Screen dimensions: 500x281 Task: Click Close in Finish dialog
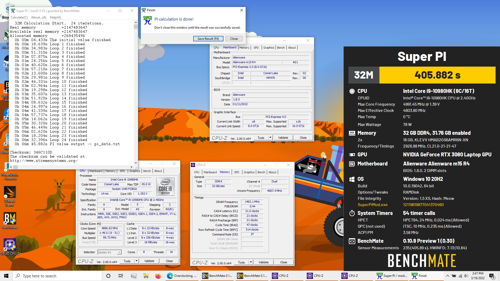click(234, 39)
